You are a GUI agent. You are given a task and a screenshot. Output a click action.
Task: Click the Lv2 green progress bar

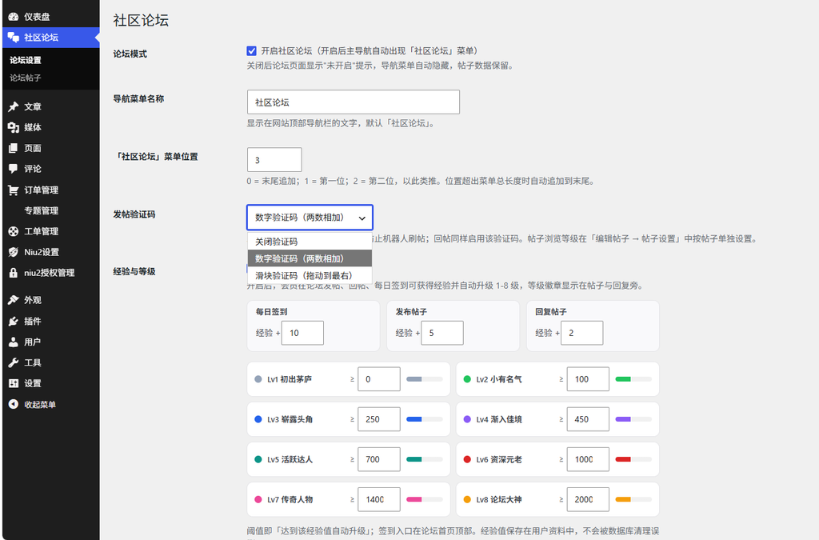tap(633, 379)
